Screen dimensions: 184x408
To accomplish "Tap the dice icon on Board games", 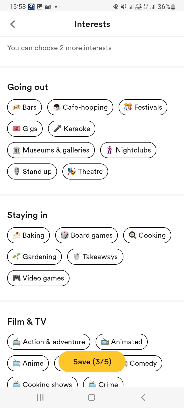I will (65, 235).
